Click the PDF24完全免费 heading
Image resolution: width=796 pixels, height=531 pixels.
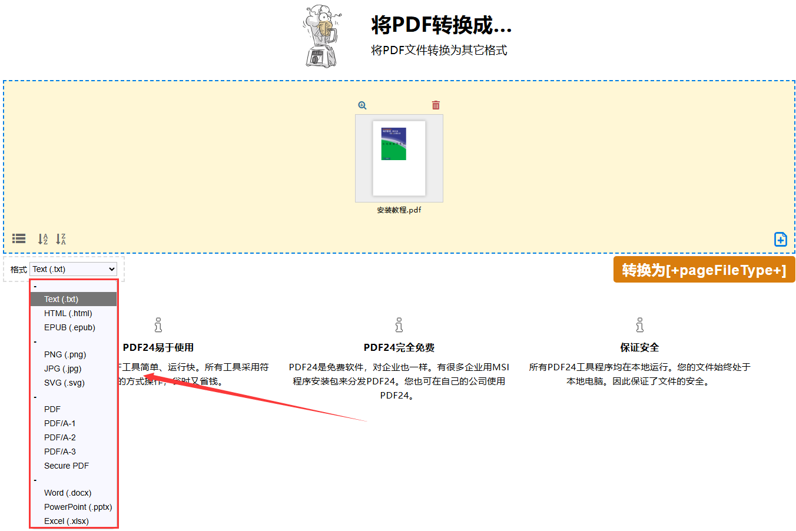pos(399,347)
